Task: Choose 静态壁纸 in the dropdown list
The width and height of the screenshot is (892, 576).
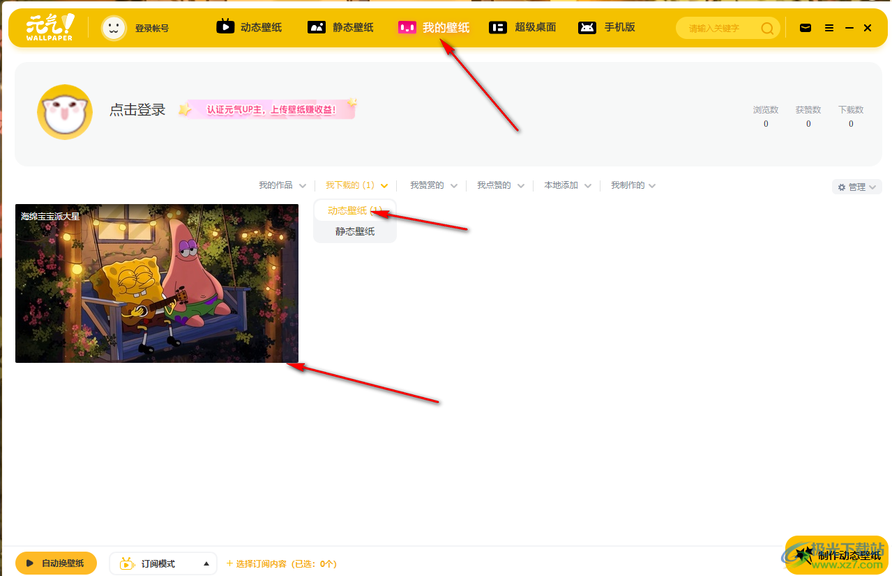Action: tap(355, 231)
